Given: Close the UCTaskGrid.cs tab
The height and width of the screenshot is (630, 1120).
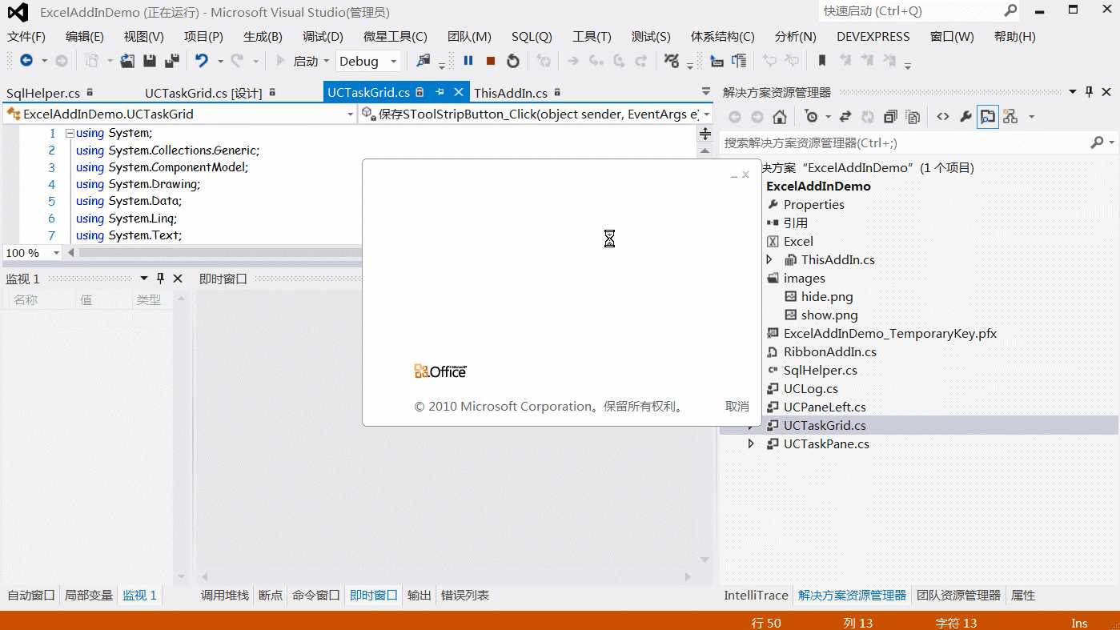Looking at the screenshot, I should point(459,93).
